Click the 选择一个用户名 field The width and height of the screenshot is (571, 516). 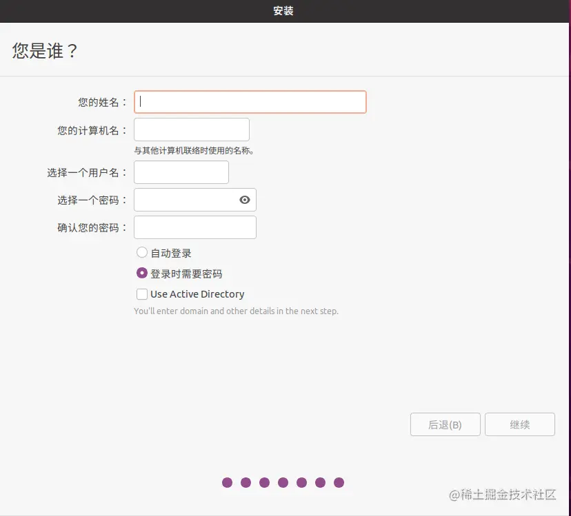pos(181,172)
